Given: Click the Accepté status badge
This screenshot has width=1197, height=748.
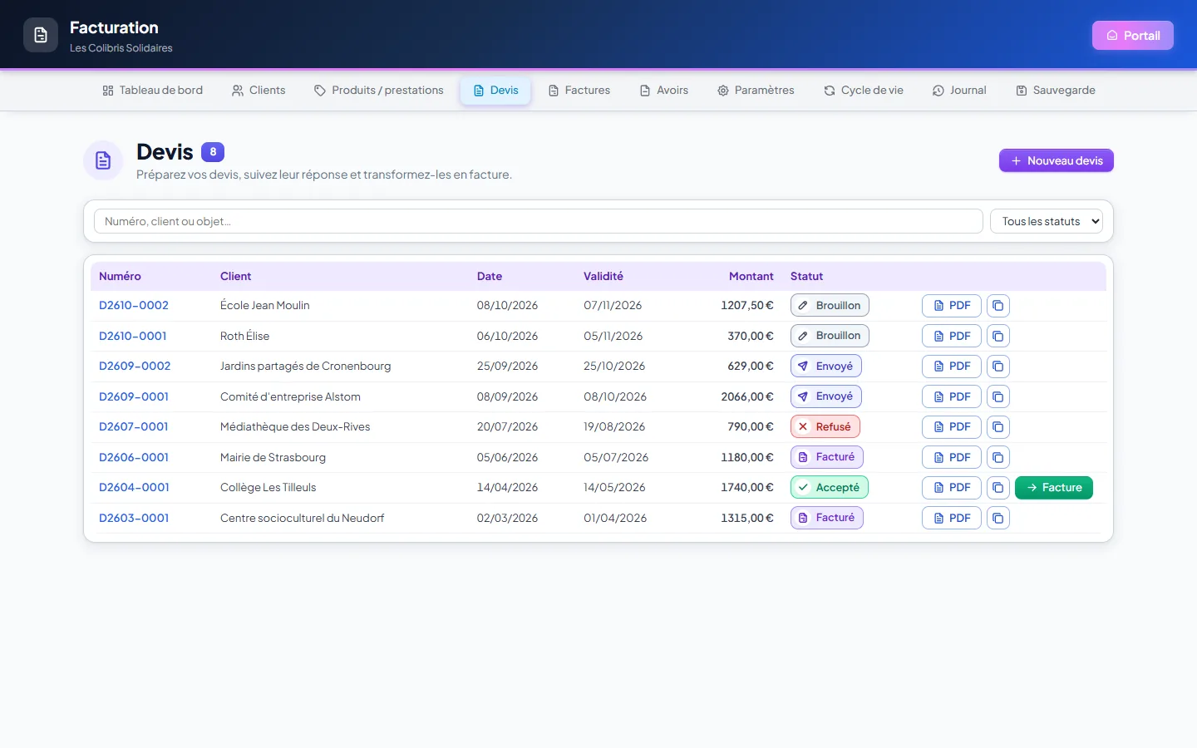Looking at the screenshot, I should pyautogui.click(x=830, y=487).
